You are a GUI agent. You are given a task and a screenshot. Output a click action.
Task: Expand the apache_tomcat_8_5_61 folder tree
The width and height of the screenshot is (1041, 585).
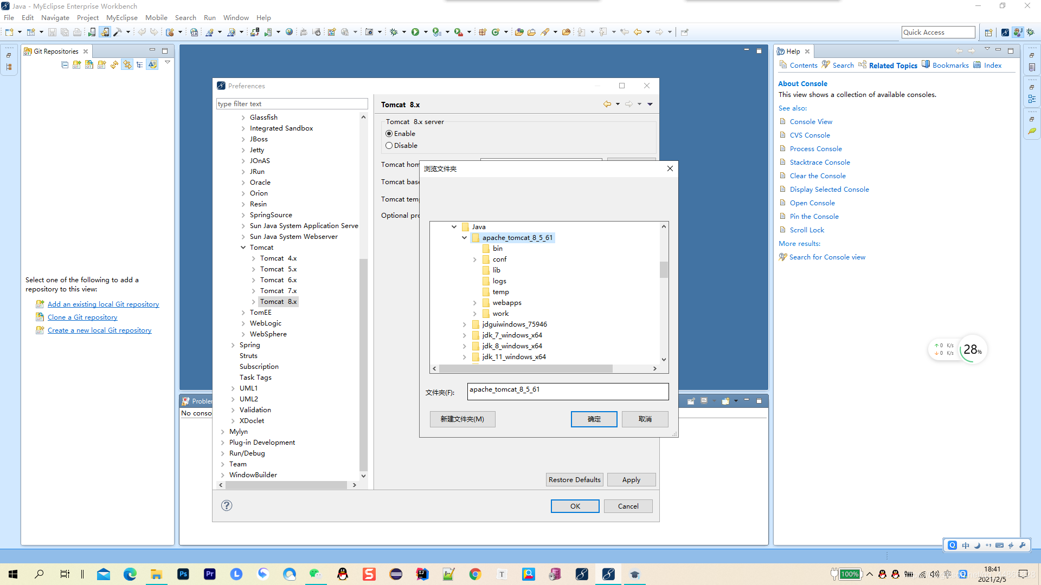(465, 237)
